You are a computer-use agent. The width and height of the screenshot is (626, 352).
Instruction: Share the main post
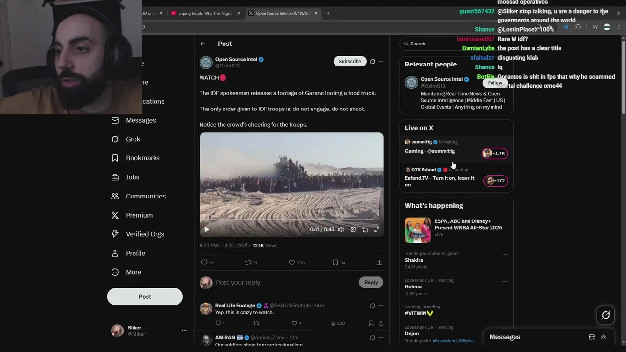379,263
